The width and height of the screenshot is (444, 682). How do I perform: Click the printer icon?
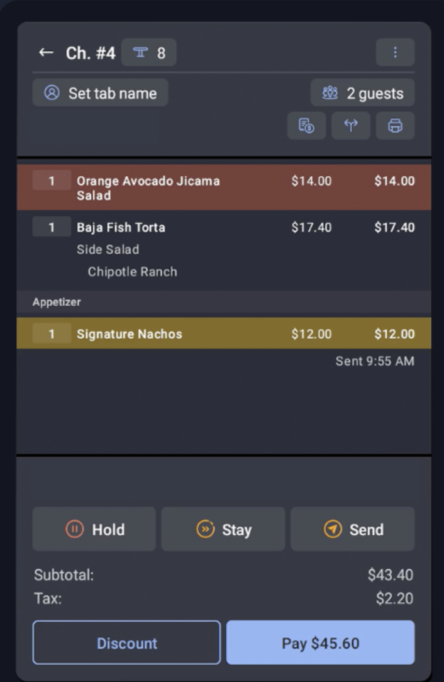(395, 126)
